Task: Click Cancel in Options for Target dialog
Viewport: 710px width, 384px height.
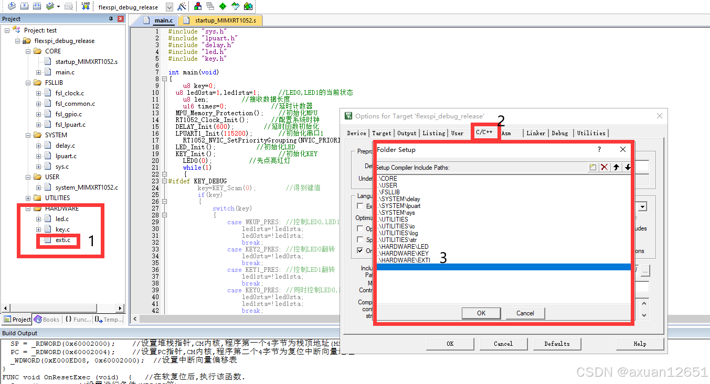Action: click(x=503, y=344)
